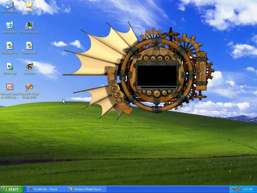
Task: Select Process Hacker 2 shortcut
Action: [x=29, y=29]
